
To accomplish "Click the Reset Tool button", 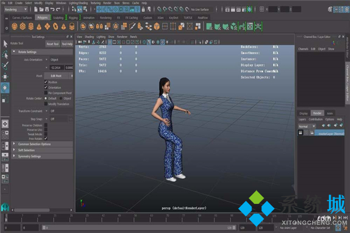I will (x=52, y=44).
